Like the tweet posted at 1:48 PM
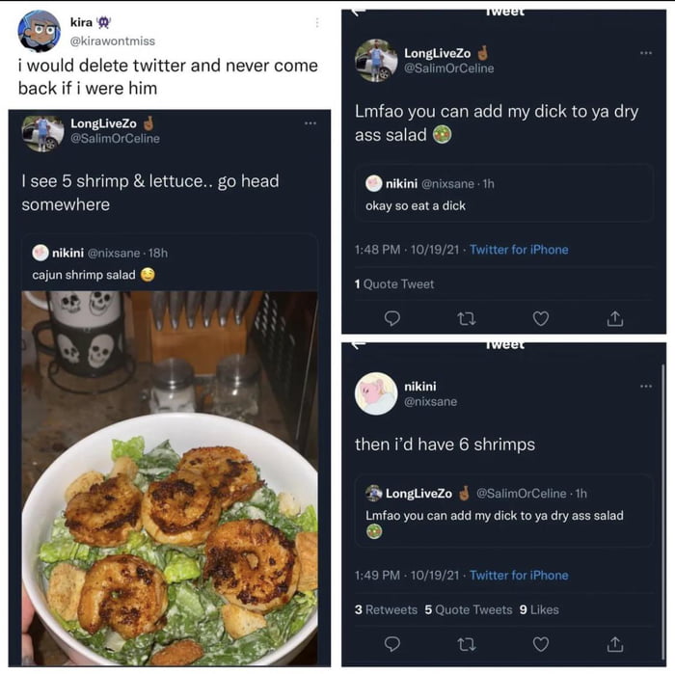Viewport: 675px width, 674px height. pyautogui.click(x=541, y=317)
